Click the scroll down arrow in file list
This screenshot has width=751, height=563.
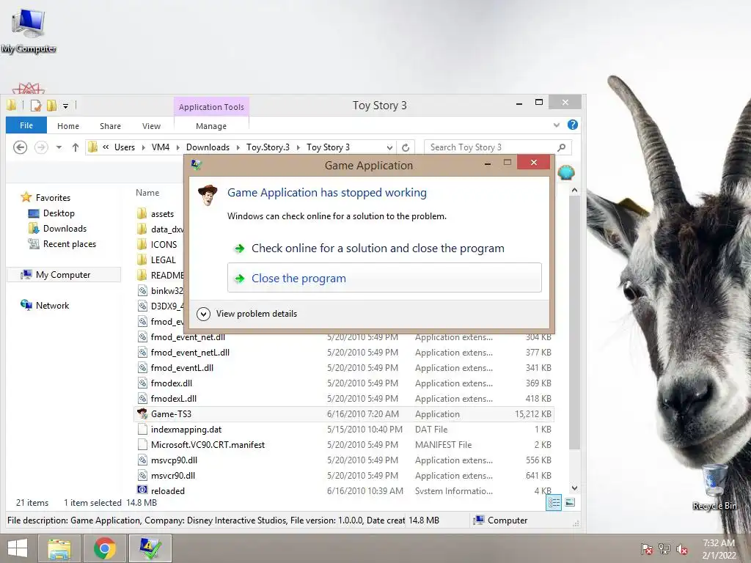point(575,488)
